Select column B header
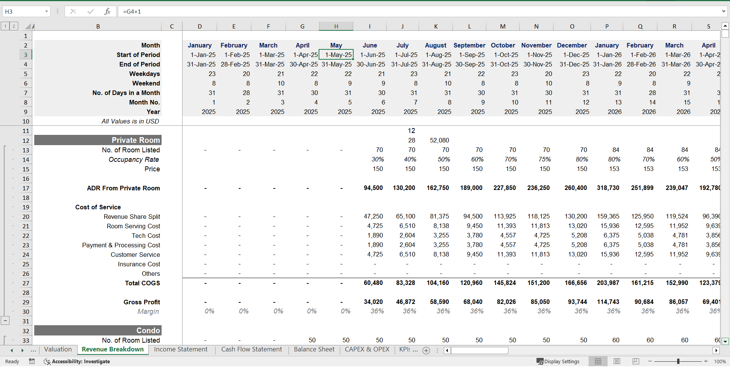 98,26
